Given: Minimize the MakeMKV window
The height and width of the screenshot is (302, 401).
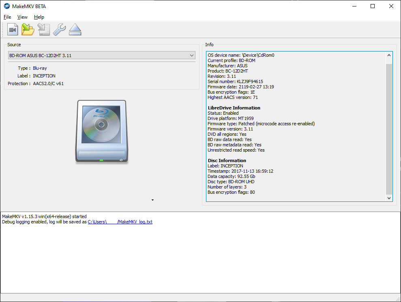Looking at the screenshot, I should tap(354, 6).
